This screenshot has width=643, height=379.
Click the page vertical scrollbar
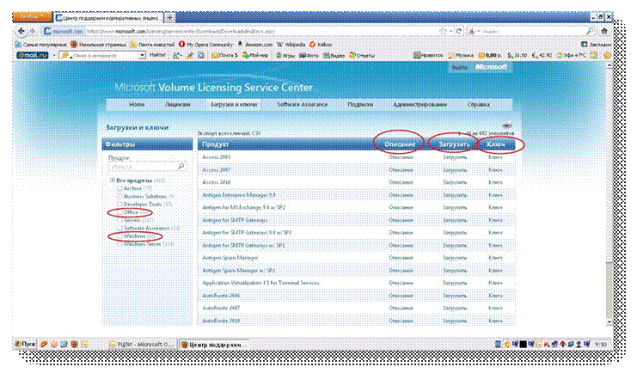(609, 193)
